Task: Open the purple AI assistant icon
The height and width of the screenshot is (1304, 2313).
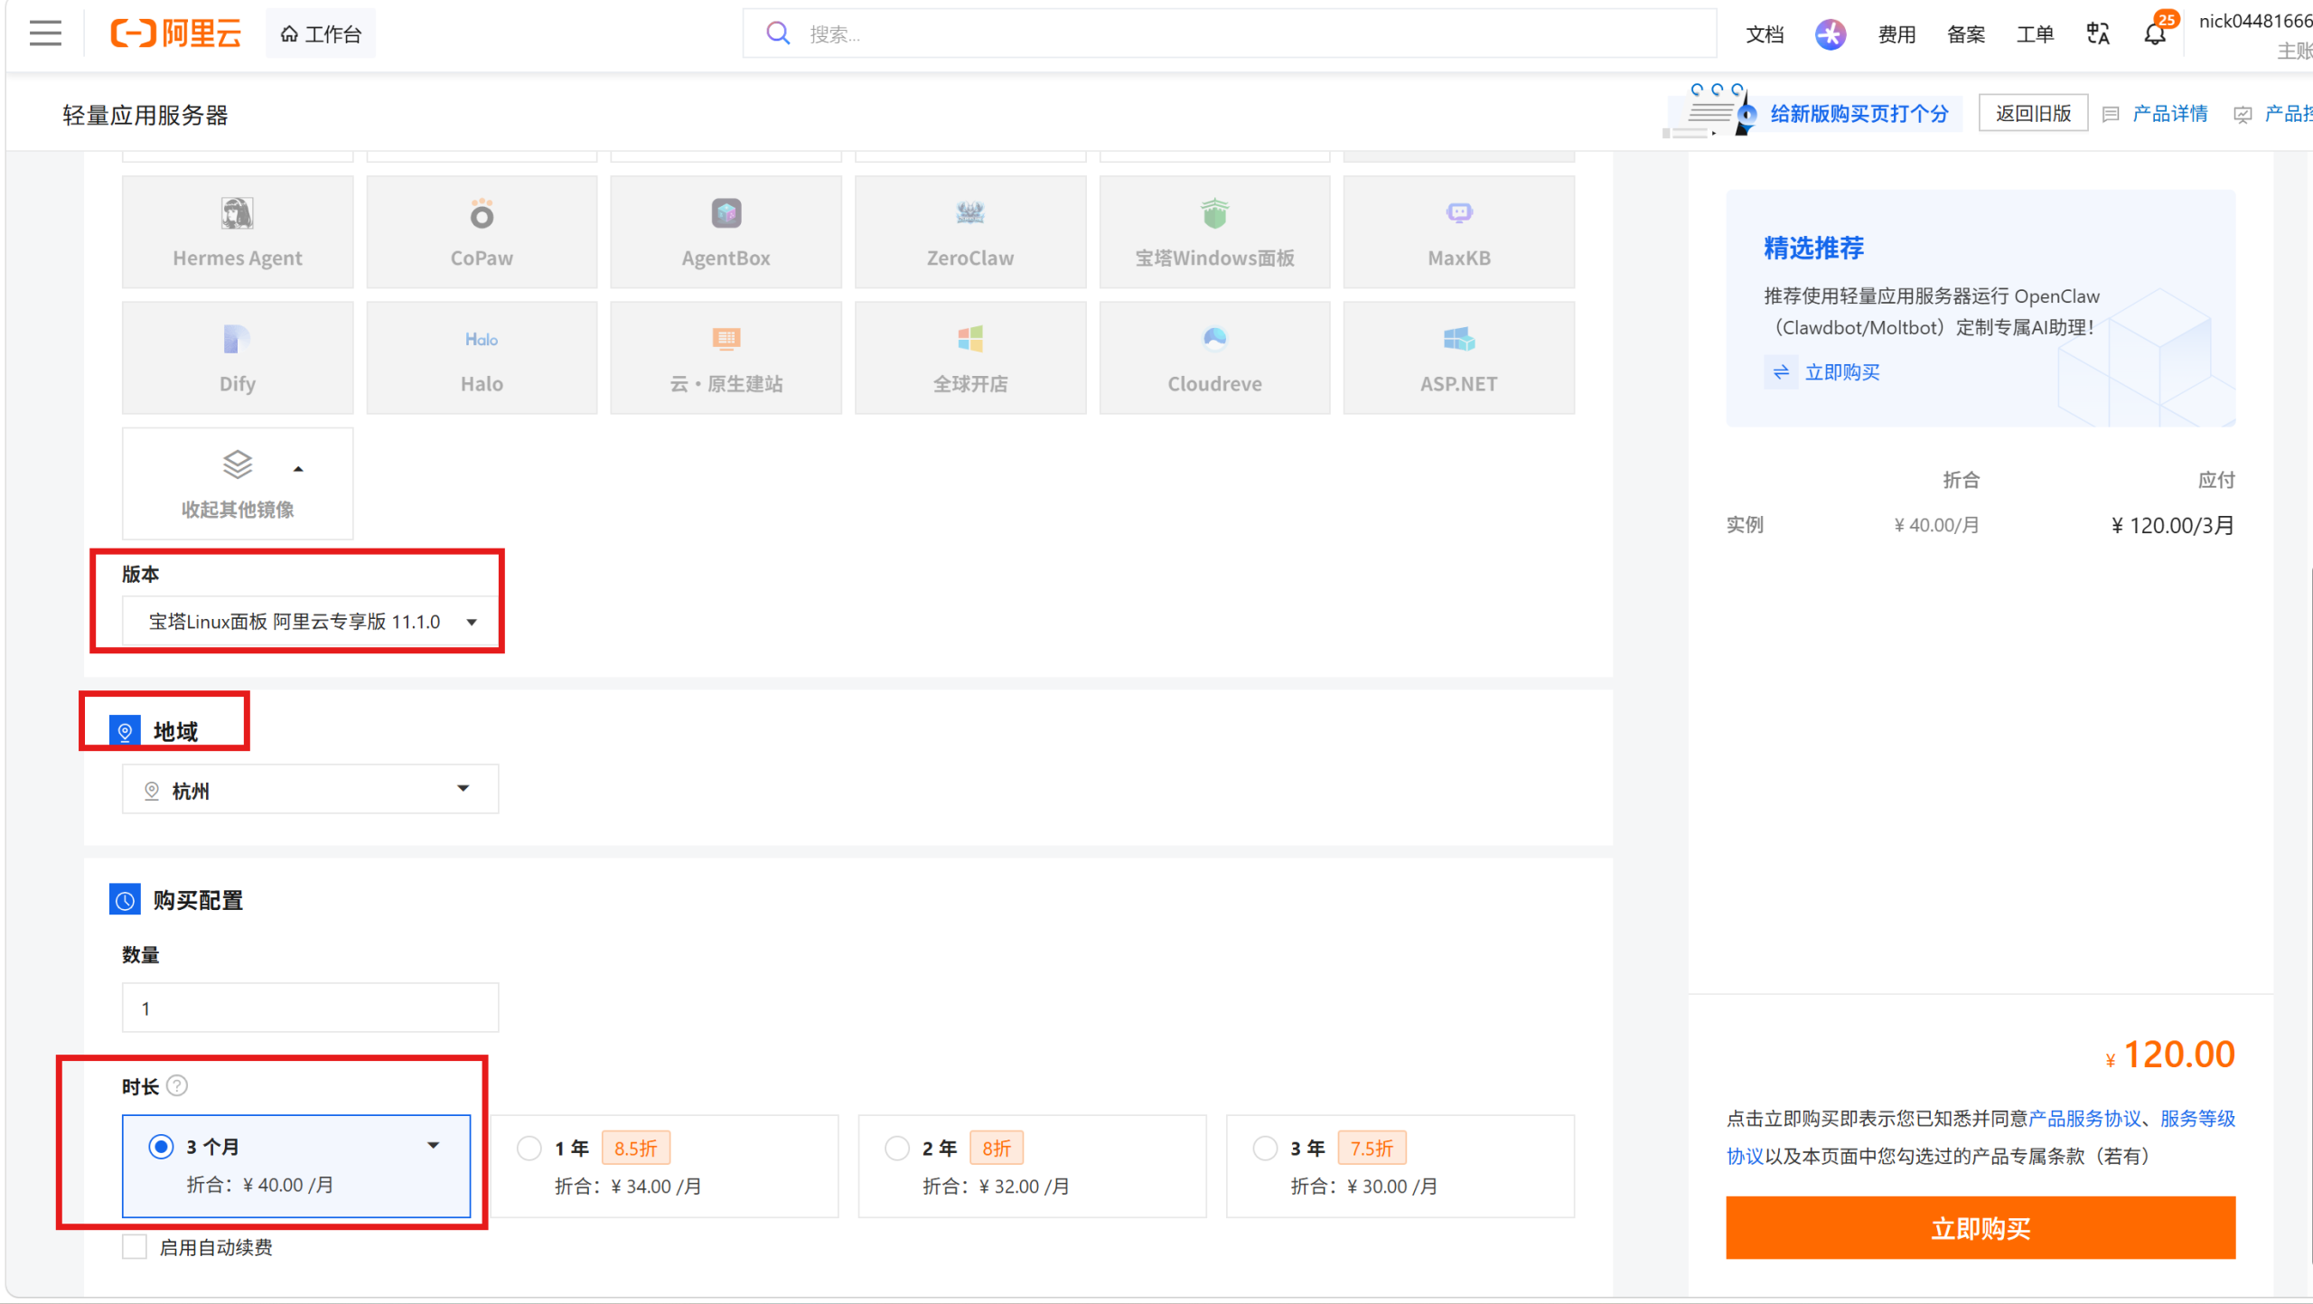Action: (x=1831, y=34)
